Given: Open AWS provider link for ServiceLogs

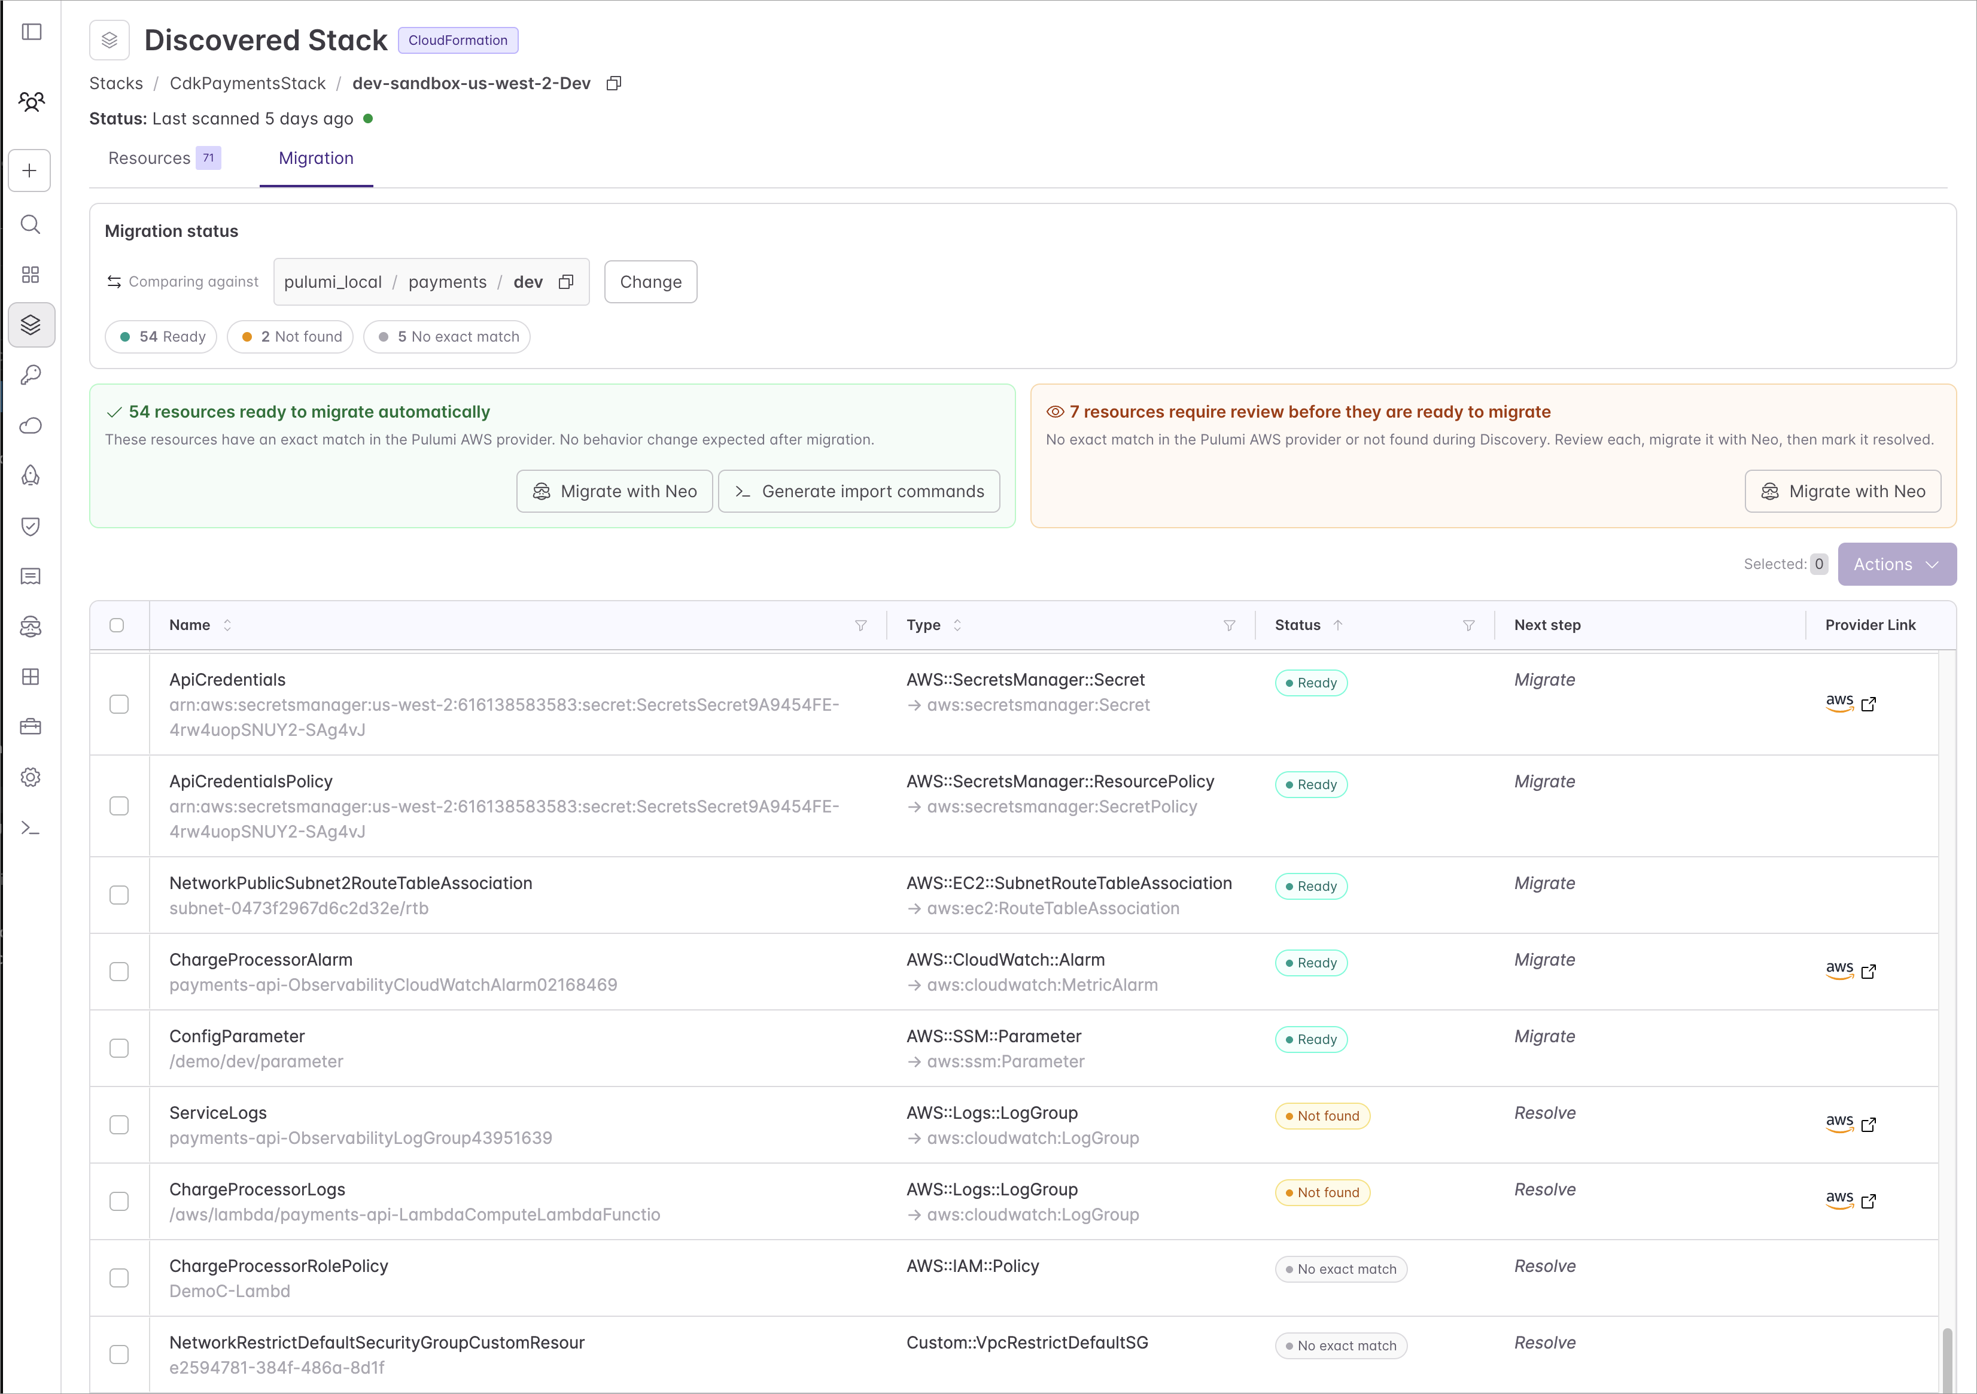Looking at the screenshot, I should pyautogui.click(x=1850, y=1124).
